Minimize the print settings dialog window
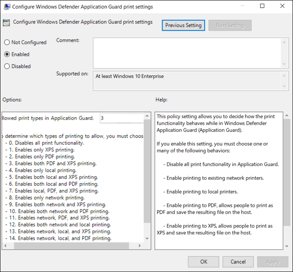 coord(243,6)
